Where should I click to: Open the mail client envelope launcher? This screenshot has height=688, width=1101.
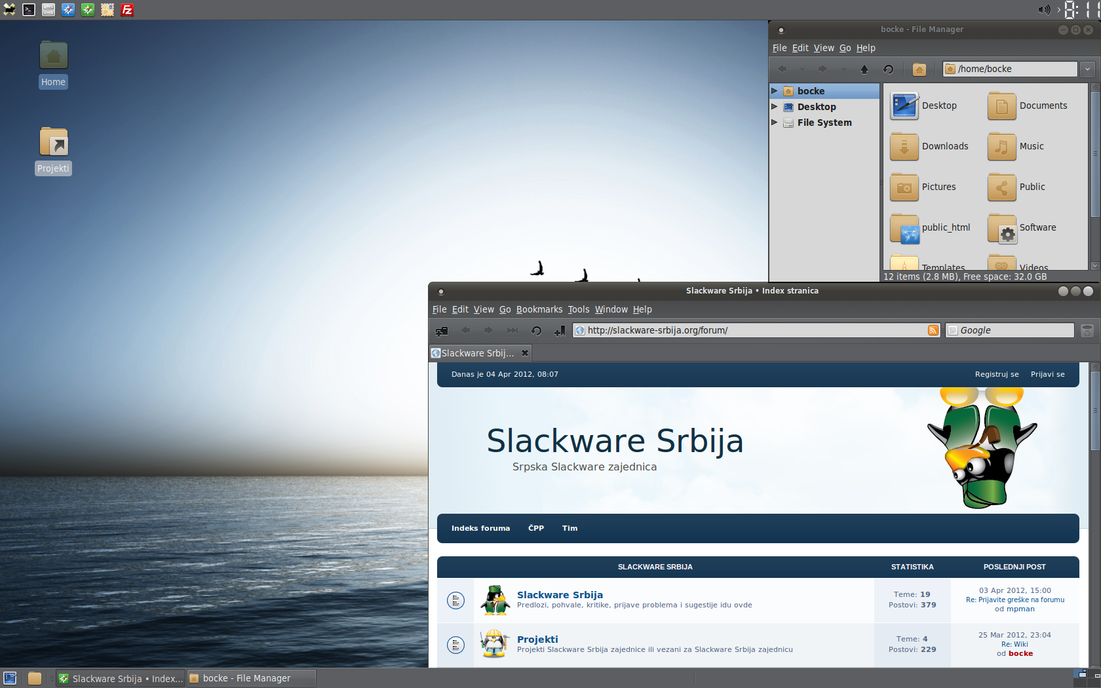pos(107,10)
